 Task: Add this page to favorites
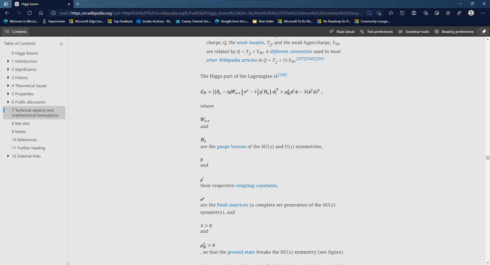pos(379,13)
